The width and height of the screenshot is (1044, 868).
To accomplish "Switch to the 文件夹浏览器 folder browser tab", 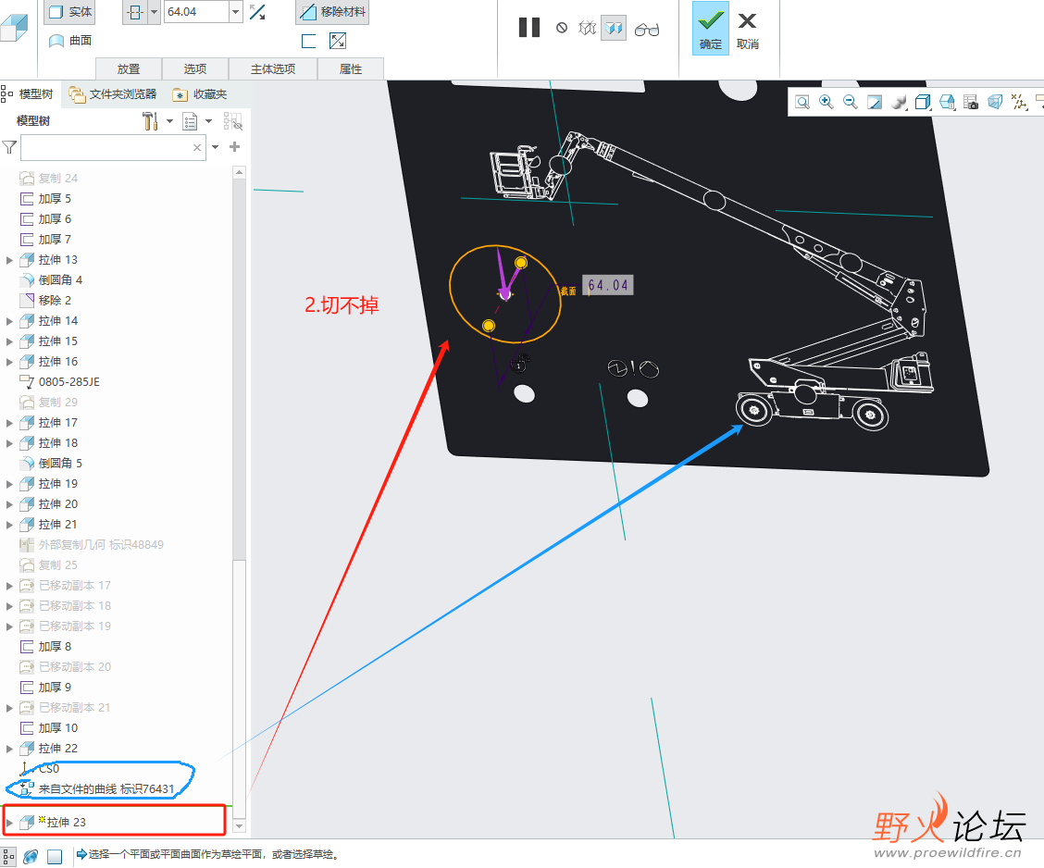I will (x=113, y=94).
